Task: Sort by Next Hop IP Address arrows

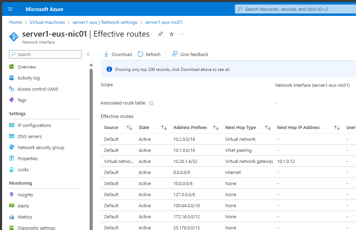Action: pyautogui.click(x=337, y=128)
